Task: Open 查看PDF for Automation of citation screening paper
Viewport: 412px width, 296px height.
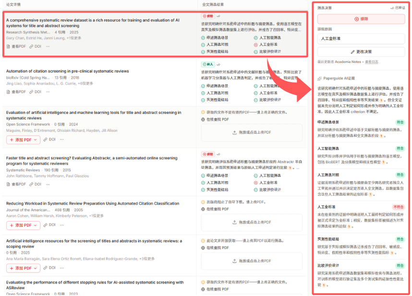Action: coord(16,92)
